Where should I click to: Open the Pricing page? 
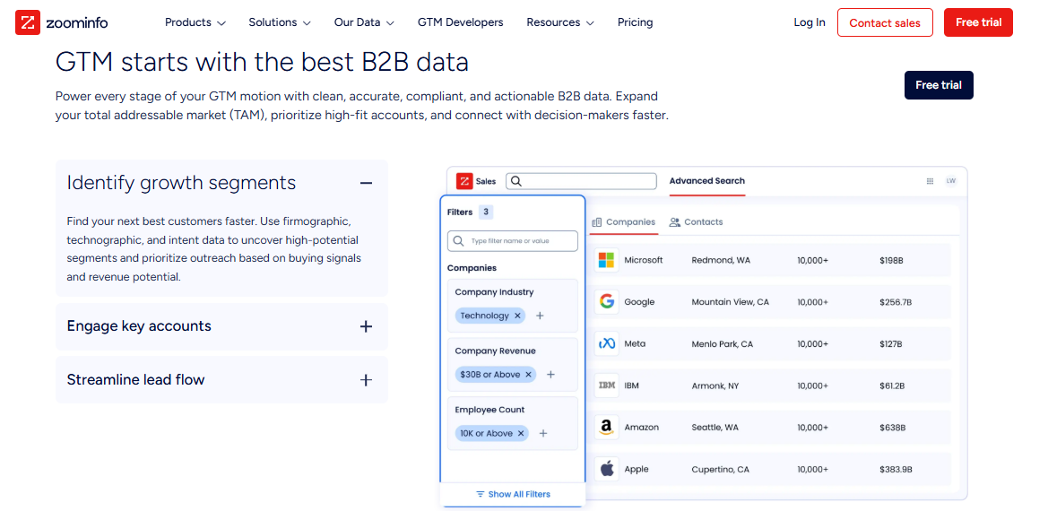coord(635,22)
